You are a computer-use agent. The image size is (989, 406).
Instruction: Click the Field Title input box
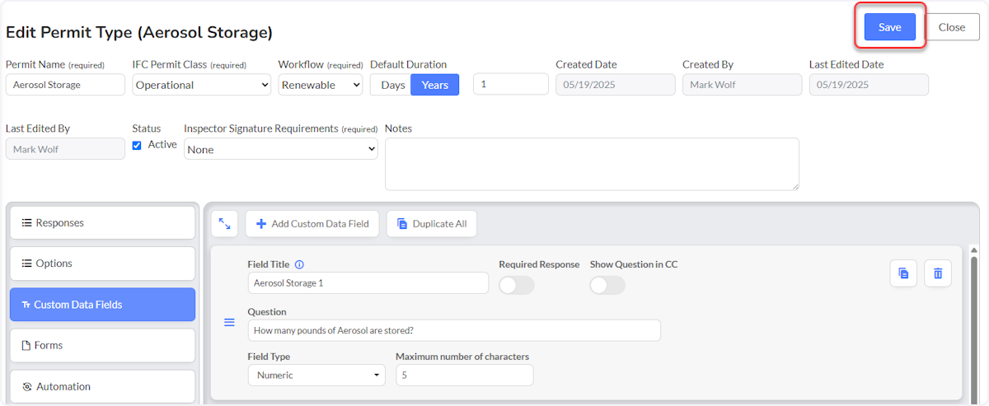[368, 282]
